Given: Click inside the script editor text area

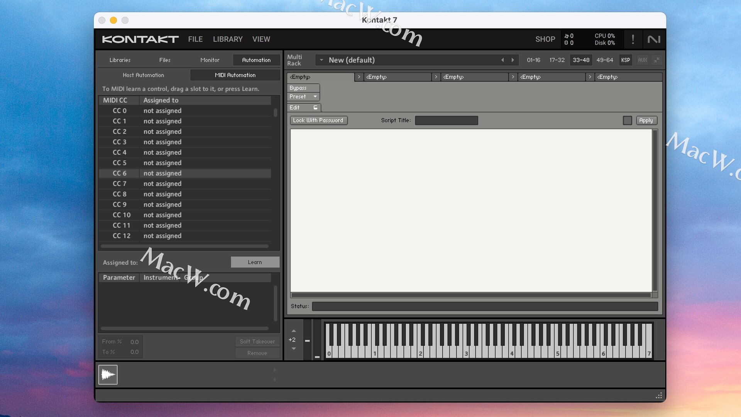Looking at the screenshot, I should click(x=471, y=210).
